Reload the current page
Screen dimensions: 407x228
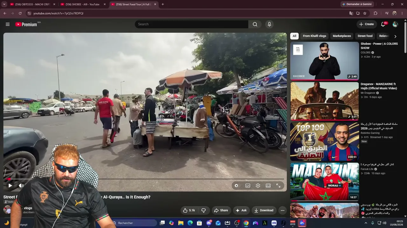pos(20,13)
